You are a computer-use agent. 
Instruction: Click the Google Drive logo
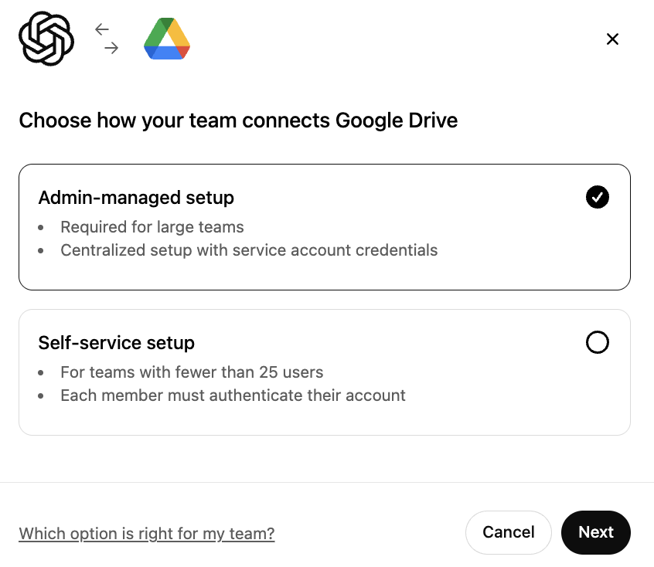click(x=167, y=39)
